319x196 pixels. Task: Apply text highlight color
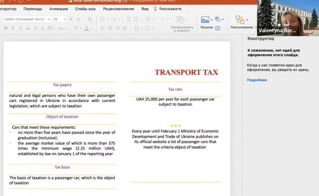tap(76, 28)
